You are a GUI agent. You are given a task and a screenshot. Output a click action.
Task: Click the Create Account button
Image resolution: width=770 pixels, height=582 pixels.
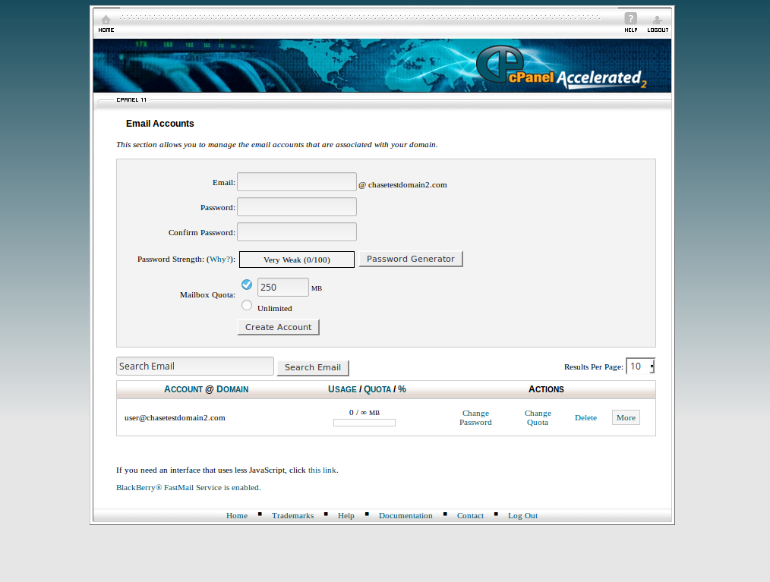[278, 327]
